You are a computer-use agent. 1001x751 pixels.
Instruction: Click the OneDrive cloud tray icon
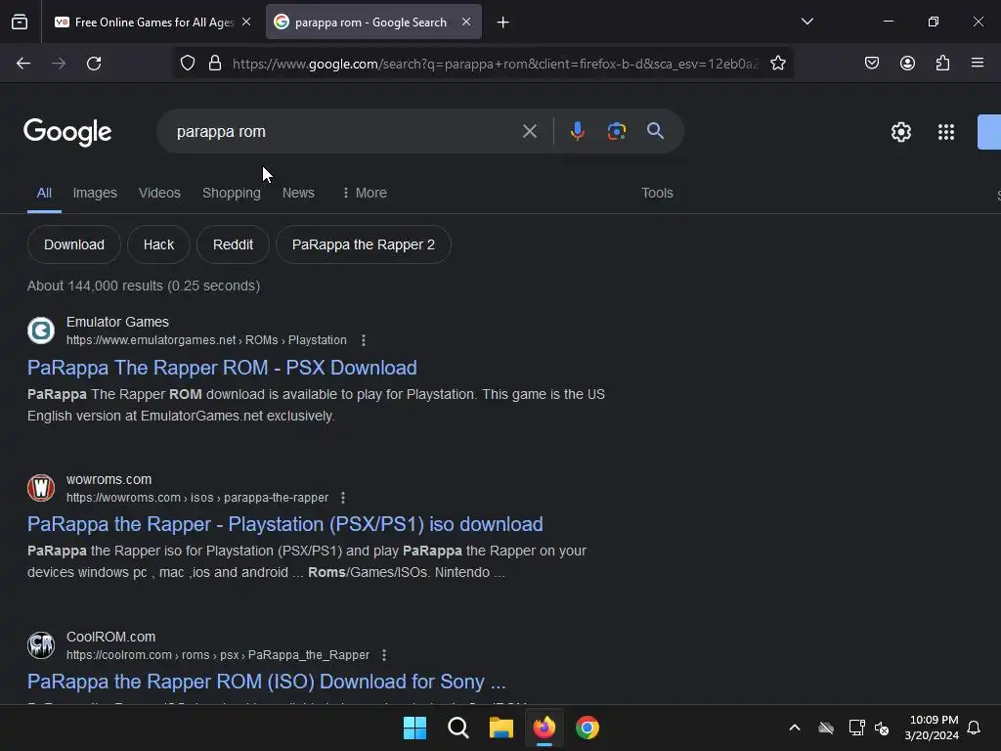(x=826, y=728)
